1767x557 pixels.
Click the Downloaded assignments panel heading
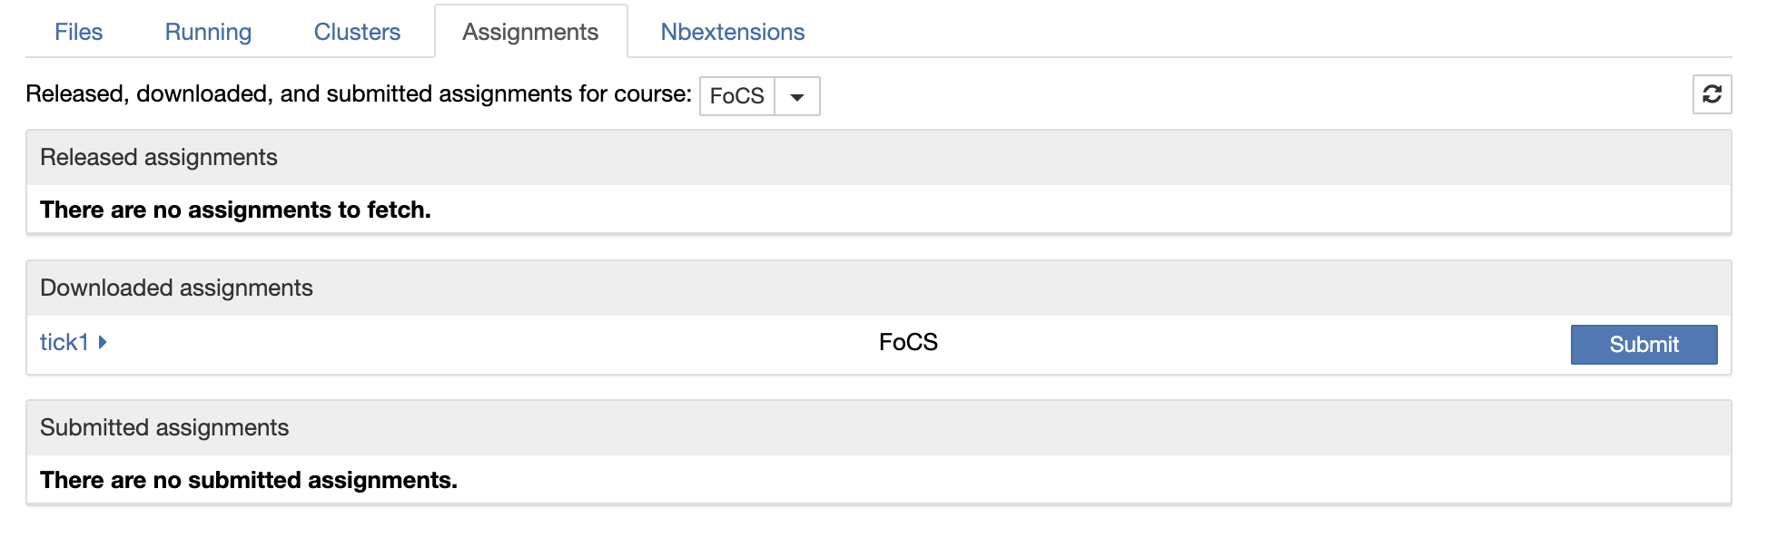tap(176, 288)
